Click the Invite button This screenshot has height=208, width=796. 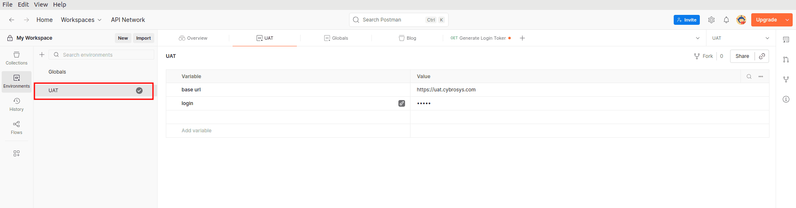[x=687, y=20]
